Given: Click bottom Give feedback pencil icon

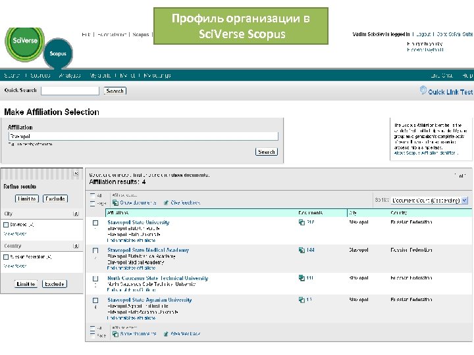Looking at the screenshot, I should coord(166,334).
